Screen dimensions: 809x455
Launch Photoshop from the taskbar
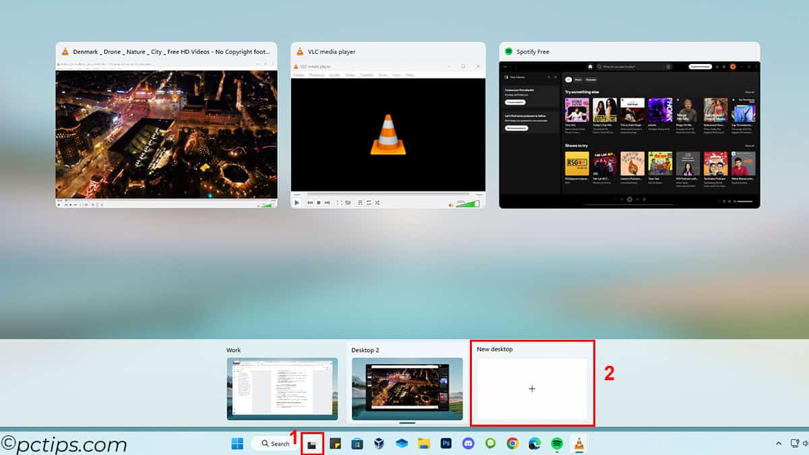[446, 444]
